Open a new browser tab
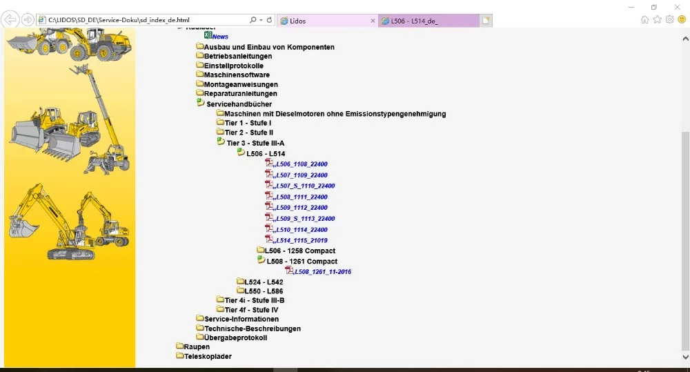 [486, 21]
